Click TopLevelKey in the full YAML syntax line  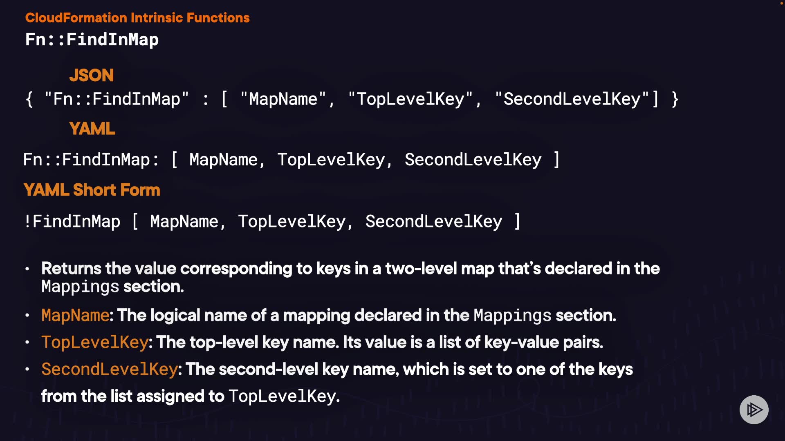click(331, 160)
